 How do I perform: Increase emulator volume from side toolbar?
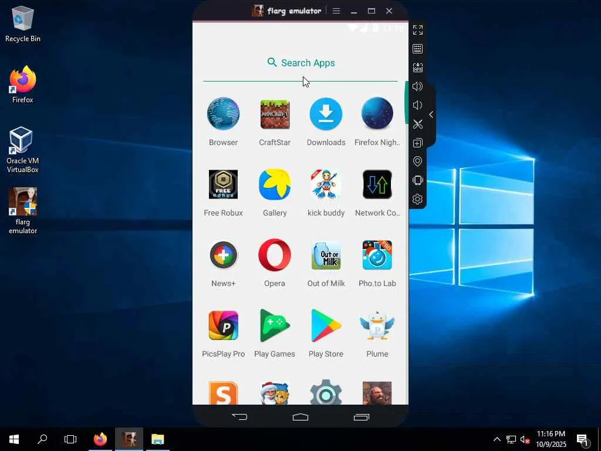click(x=417, y=86)
